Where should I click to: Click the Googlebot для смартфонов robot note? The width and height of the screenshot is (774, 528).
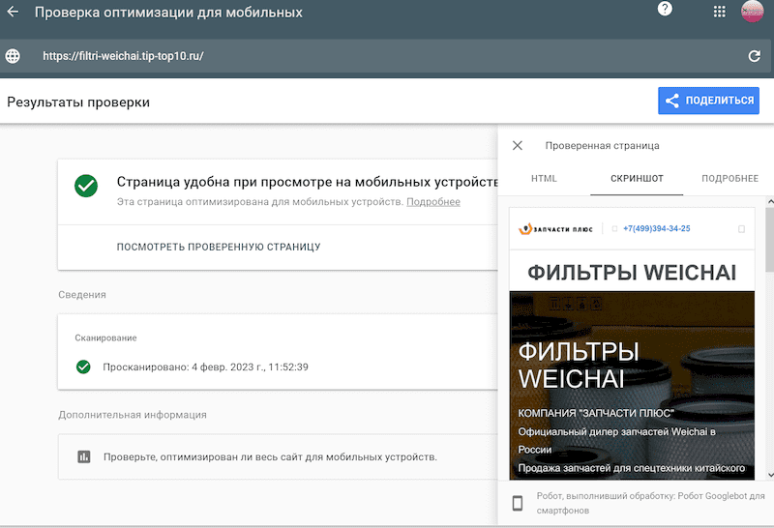point(650,503)
